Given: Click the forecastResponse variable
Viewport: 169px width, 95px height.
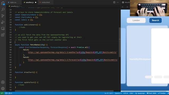Looking at the screenshot, I should (59, 47).
